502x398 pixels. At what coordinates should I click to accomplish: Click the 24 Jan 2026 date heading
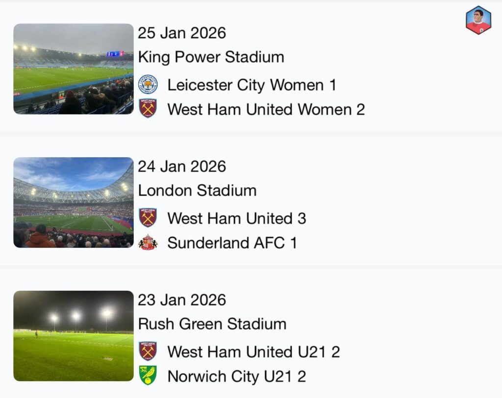(x=182, y=166)
